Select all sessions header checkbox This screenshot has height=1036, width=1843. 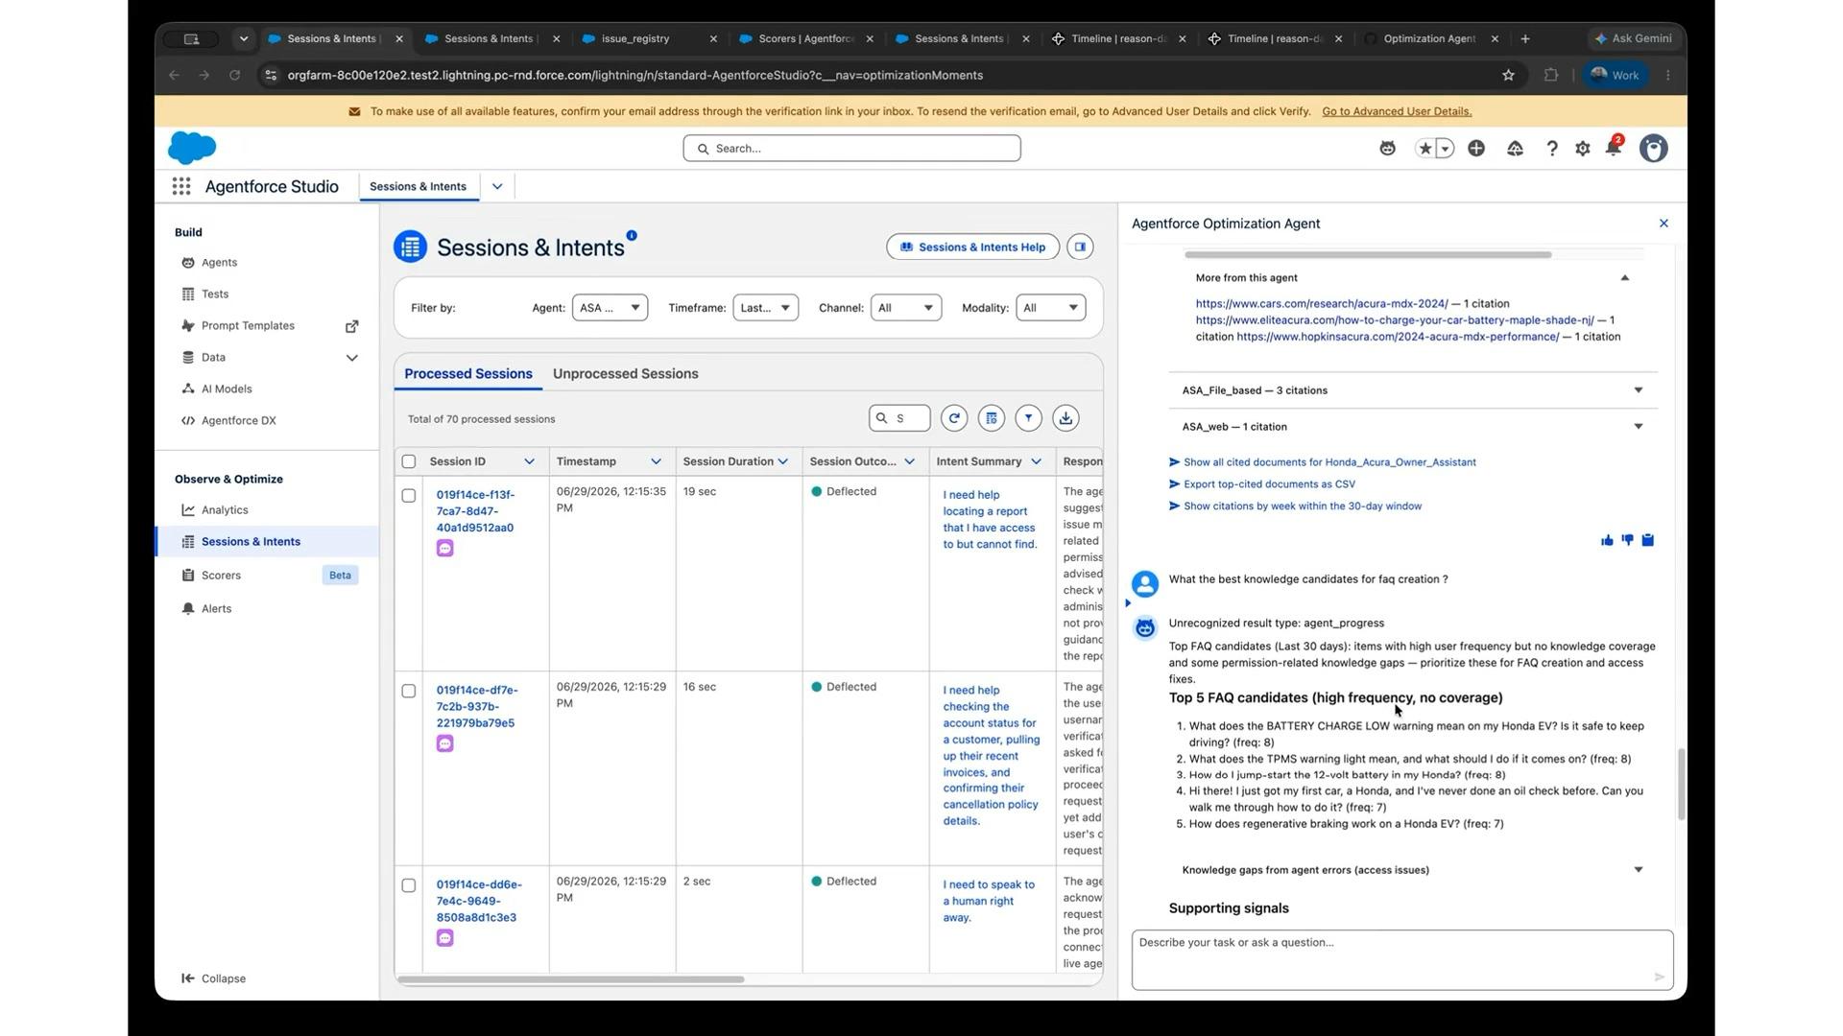tap(409, 461)
